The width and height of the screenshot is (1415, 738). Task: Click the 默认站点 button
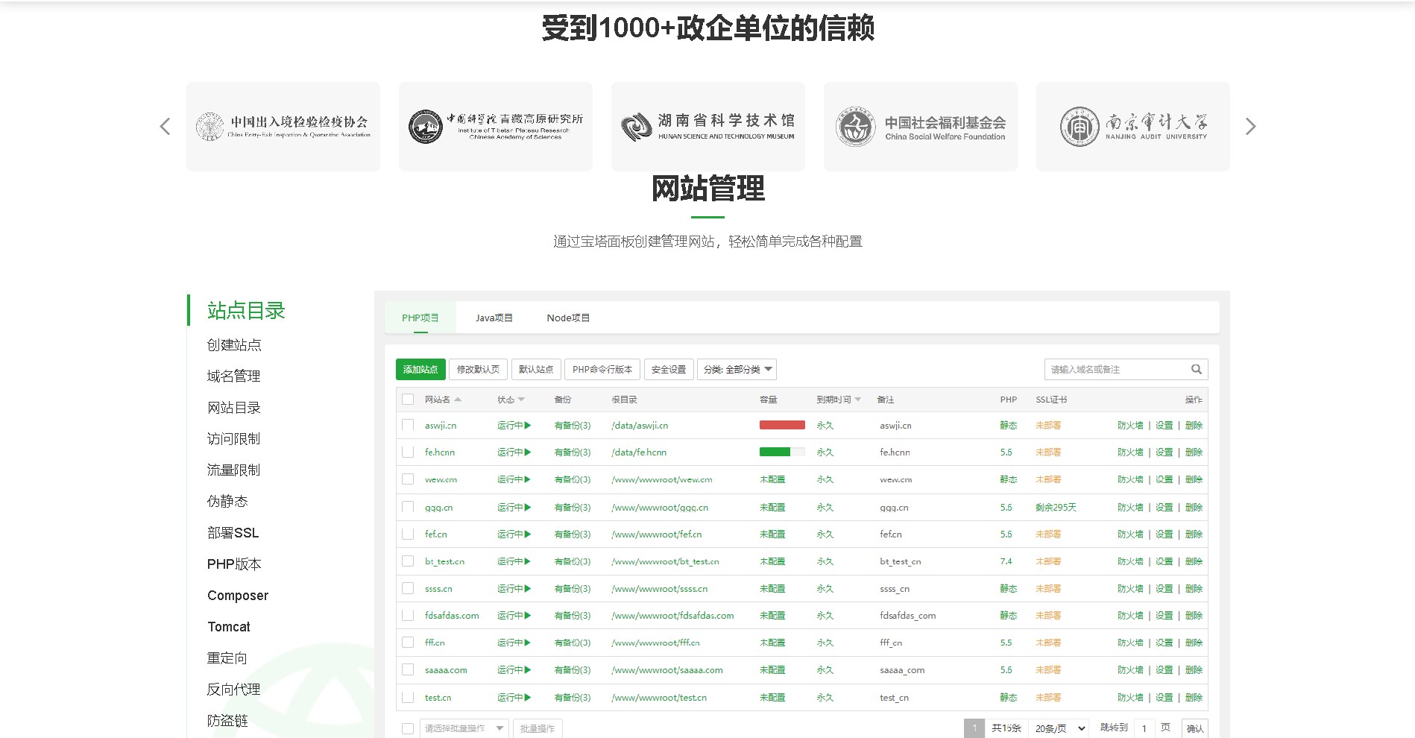(536, 370)
